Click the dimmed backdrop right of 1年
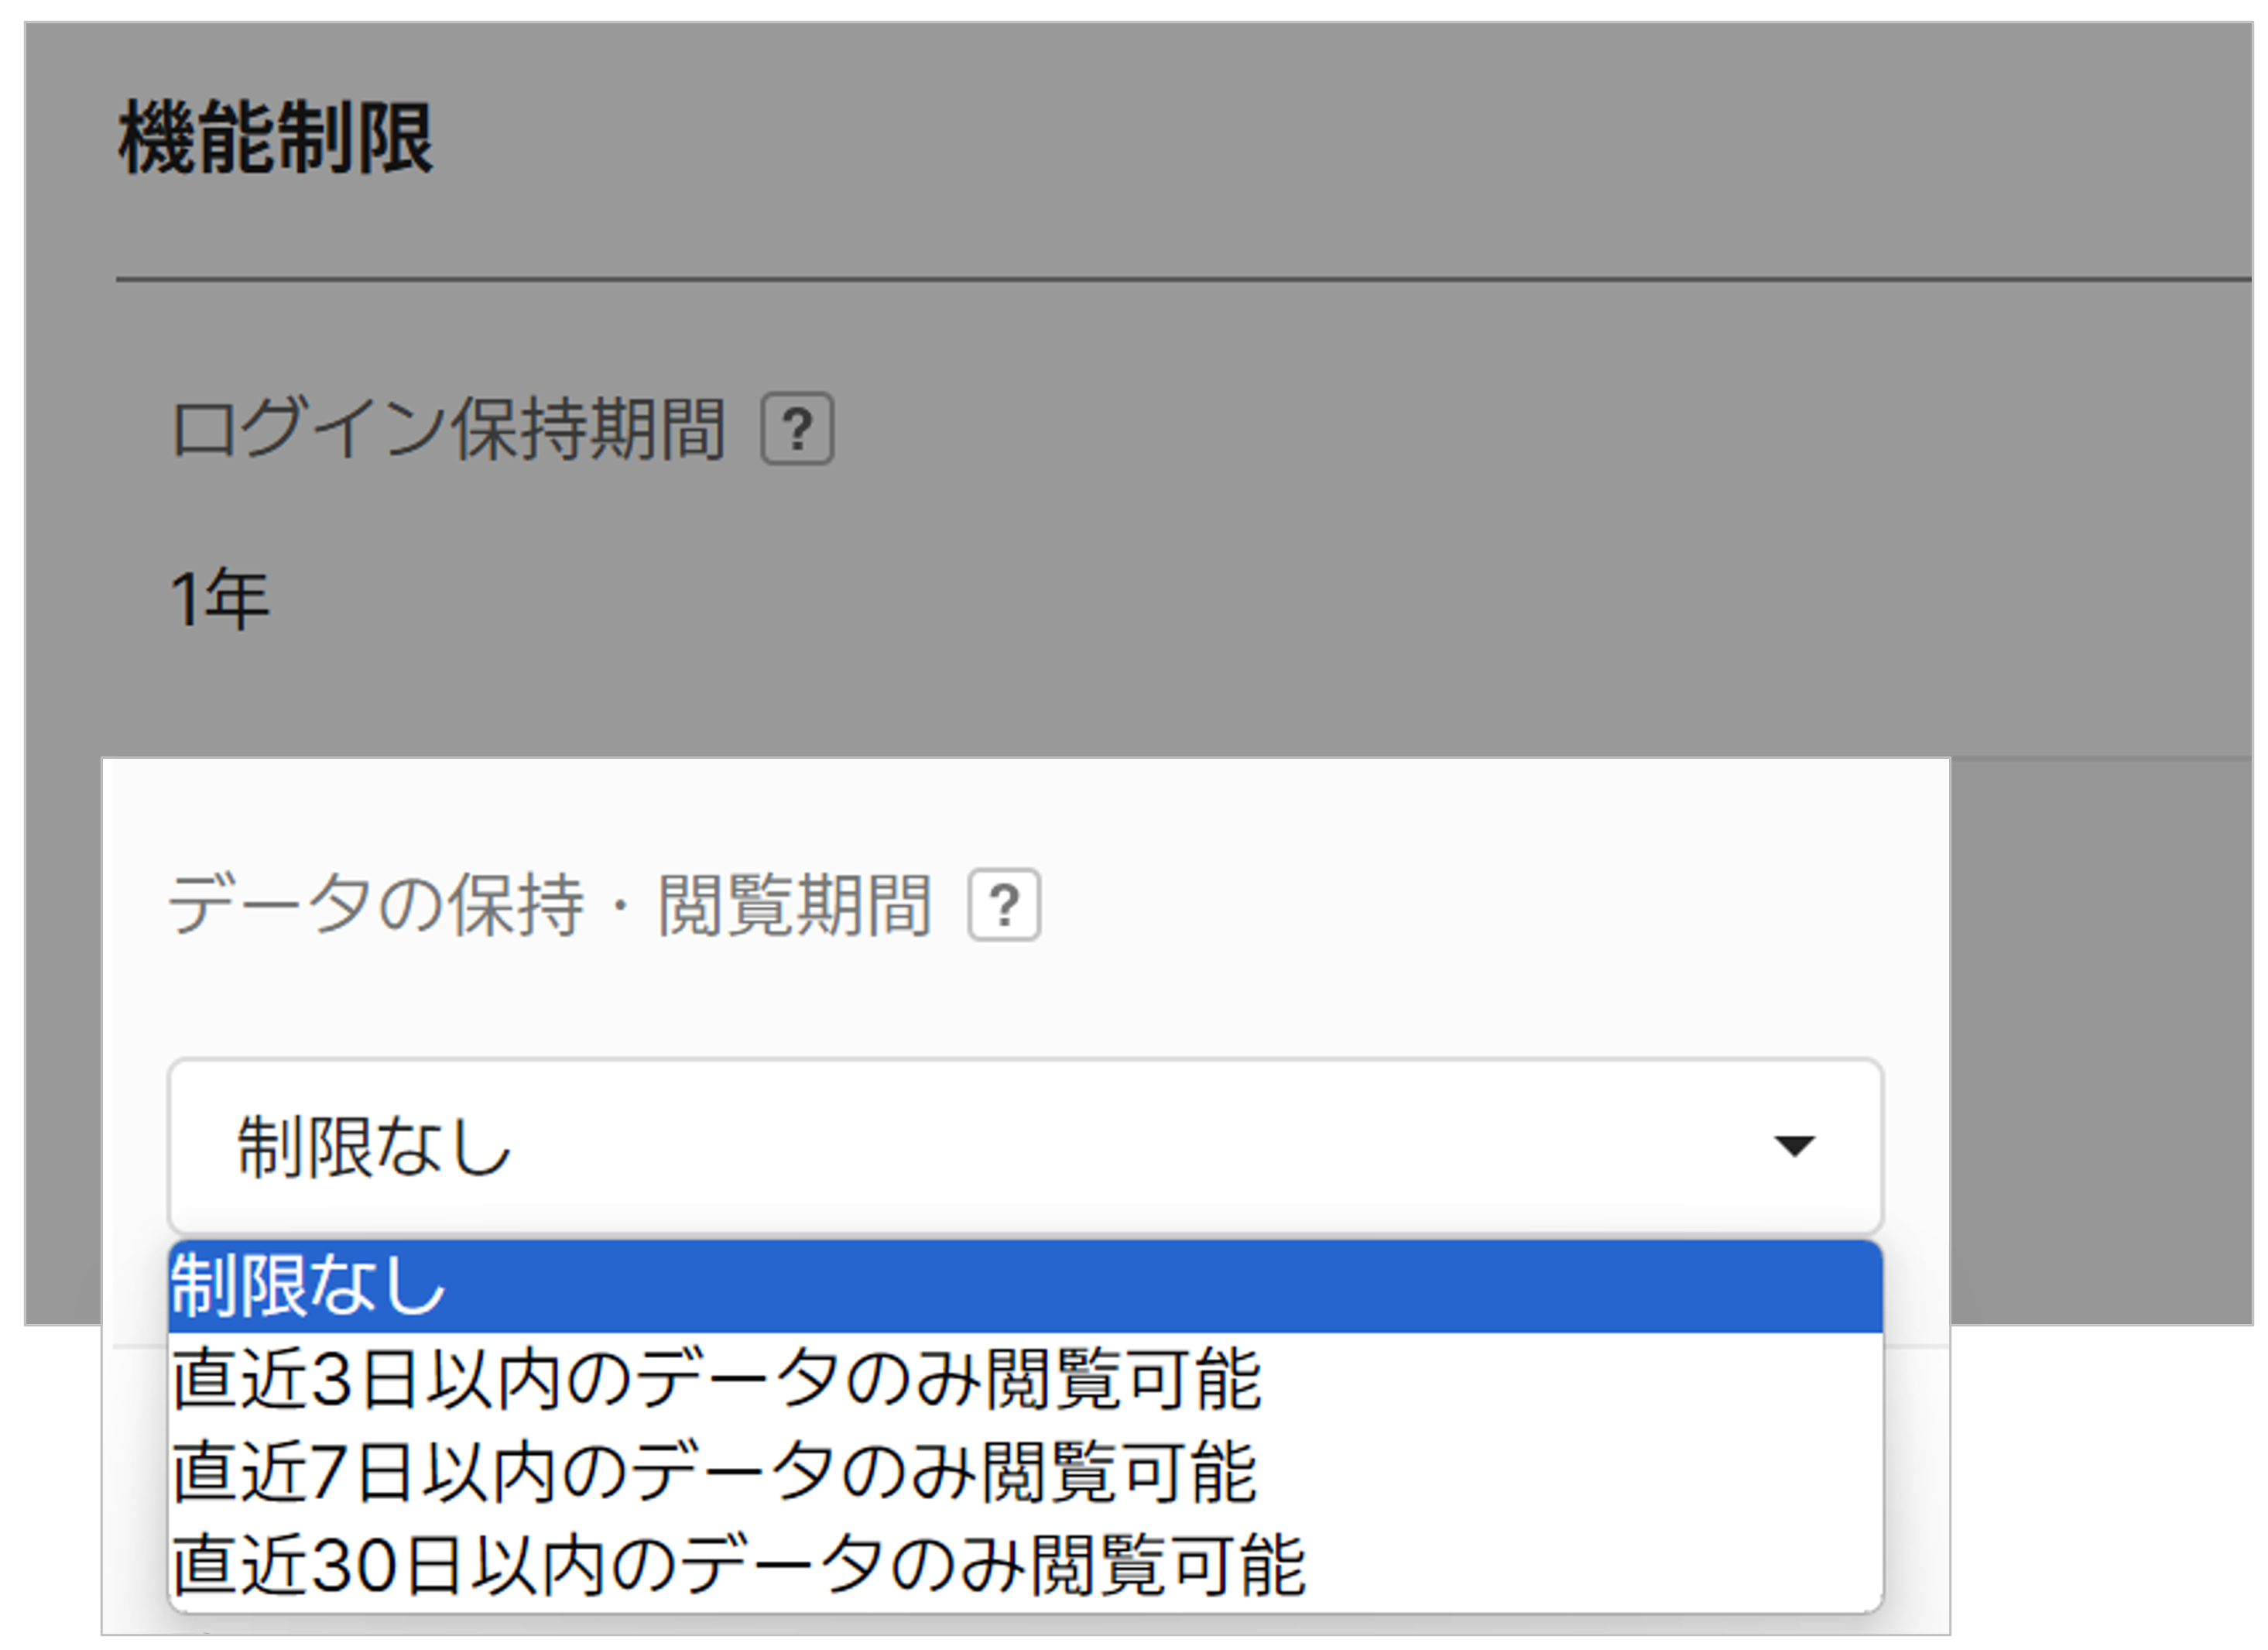The image size is (2268, 1650). pyautogui.click(x=1200, y=599)
